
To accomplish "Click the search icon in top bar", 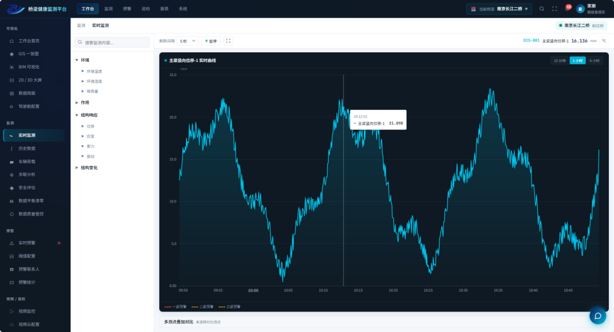I will [x=542, y=9].
